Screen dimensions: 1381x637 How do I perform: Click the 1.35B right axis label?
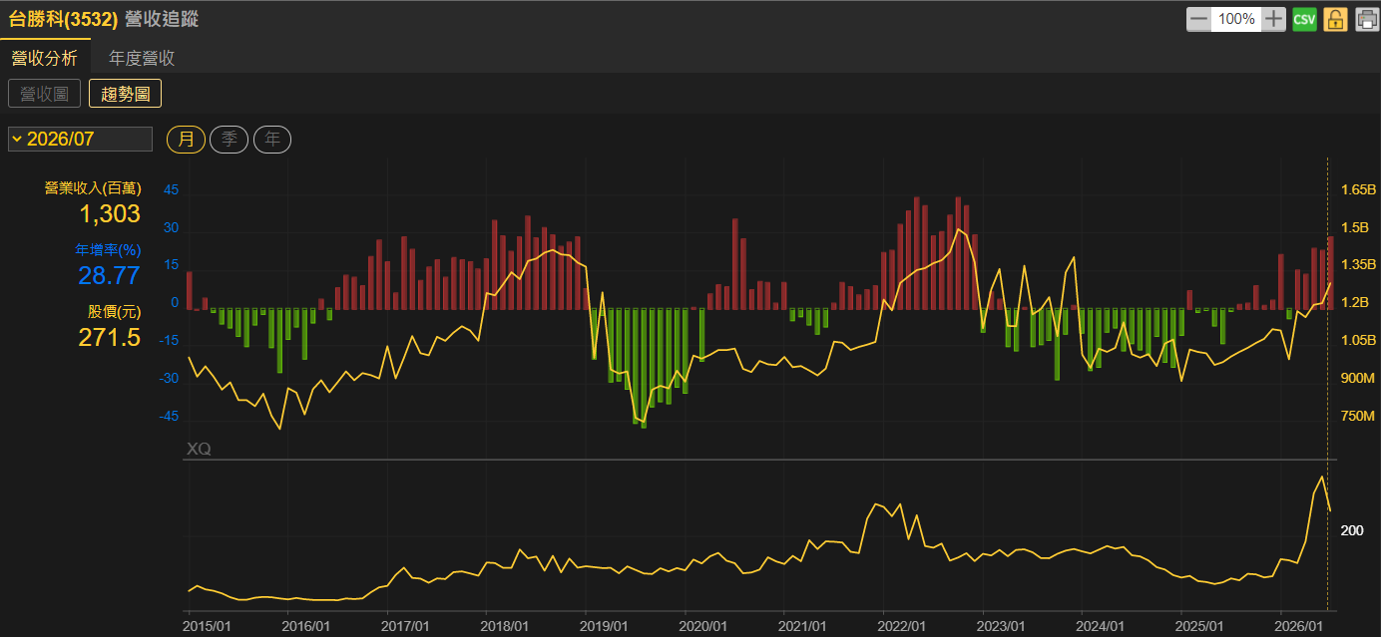pyautogui.click(x=1358, y=264)
